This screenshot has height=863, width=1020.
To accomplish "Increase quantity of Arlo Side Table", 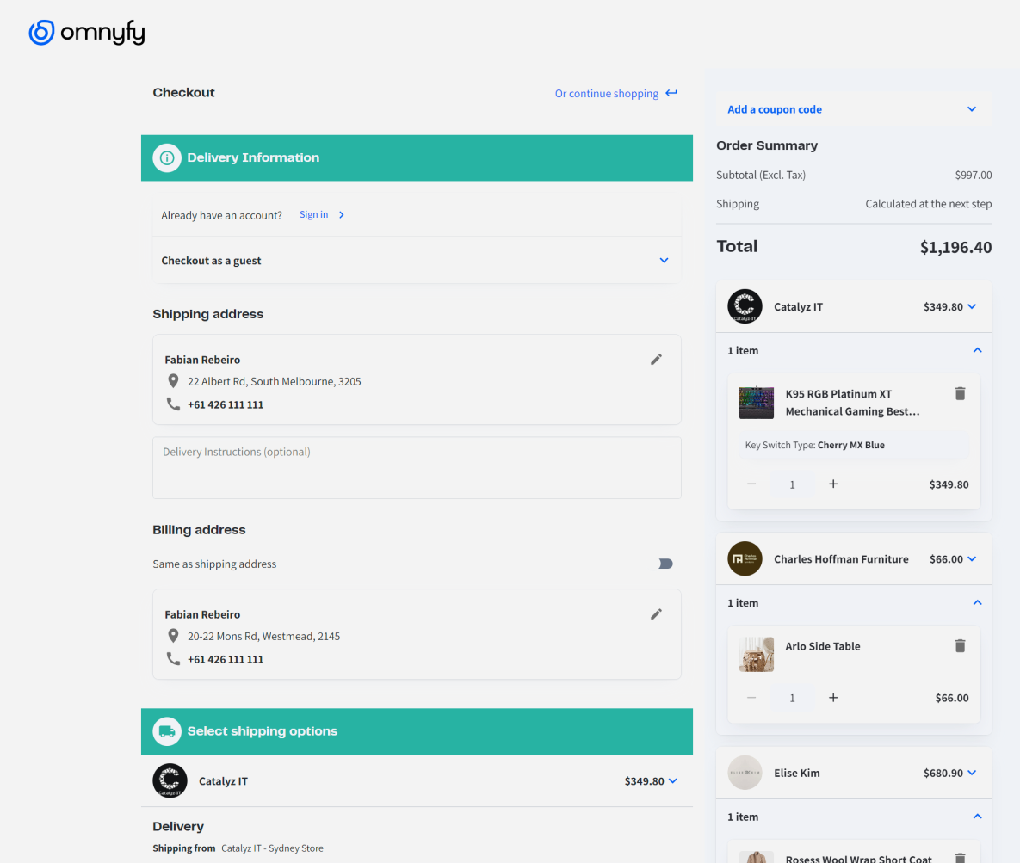I will 833,698.
